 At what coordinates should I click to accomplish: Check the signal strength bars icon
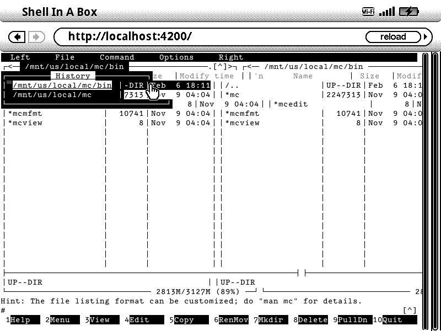tap(387, 12)
